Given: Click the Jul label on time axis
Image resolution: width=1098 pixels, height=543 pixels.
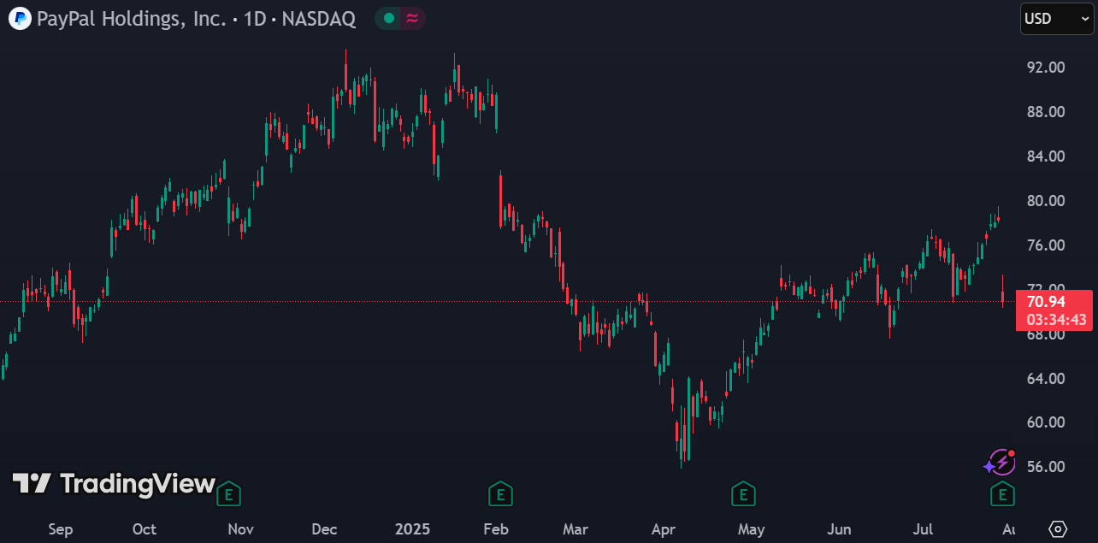Looking at the screenshot, I should click(923, 529).
